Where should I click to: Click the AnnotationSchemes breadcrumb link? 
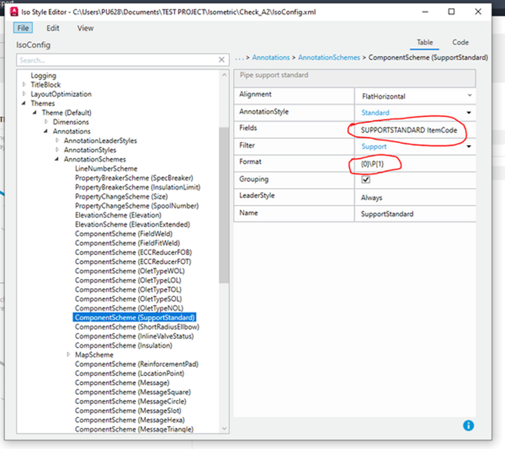pos(329,57)
